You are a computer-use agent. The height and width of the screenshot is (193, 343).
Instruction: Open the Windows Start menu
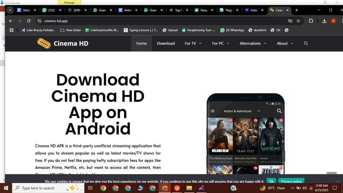pos(6,188)
